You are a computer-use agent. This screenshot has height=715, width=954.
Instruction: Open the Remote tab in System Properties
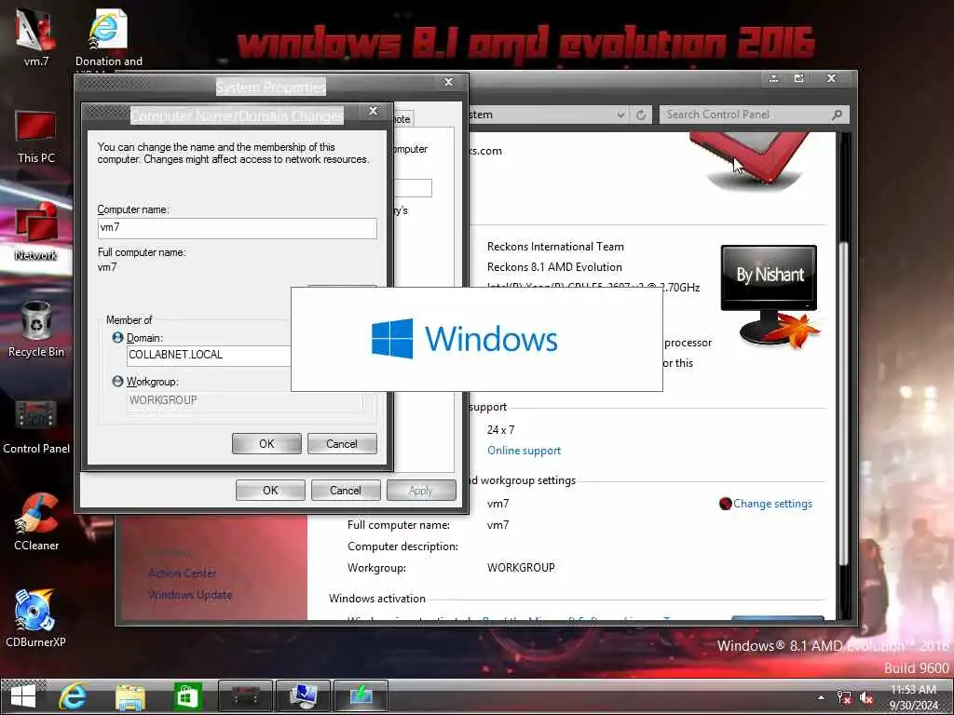(402, 119)
